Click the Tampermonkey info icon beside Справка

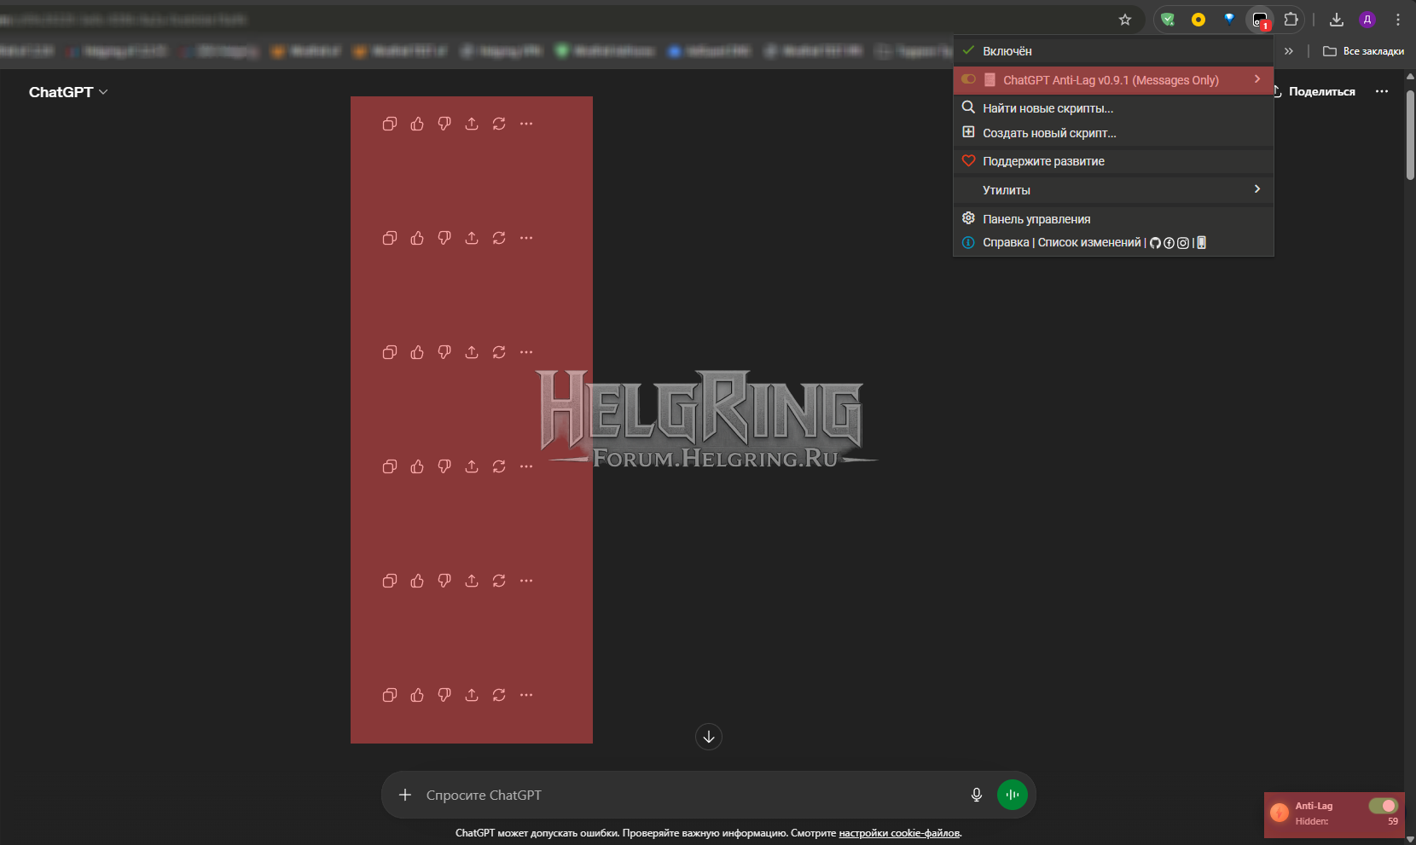point(968,243)
